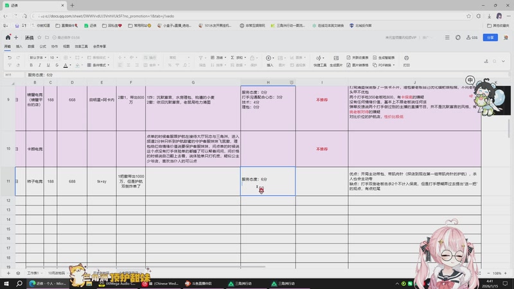
Task: Switch to the 数据 ribbon tab
Action: (x=31, y=46)
